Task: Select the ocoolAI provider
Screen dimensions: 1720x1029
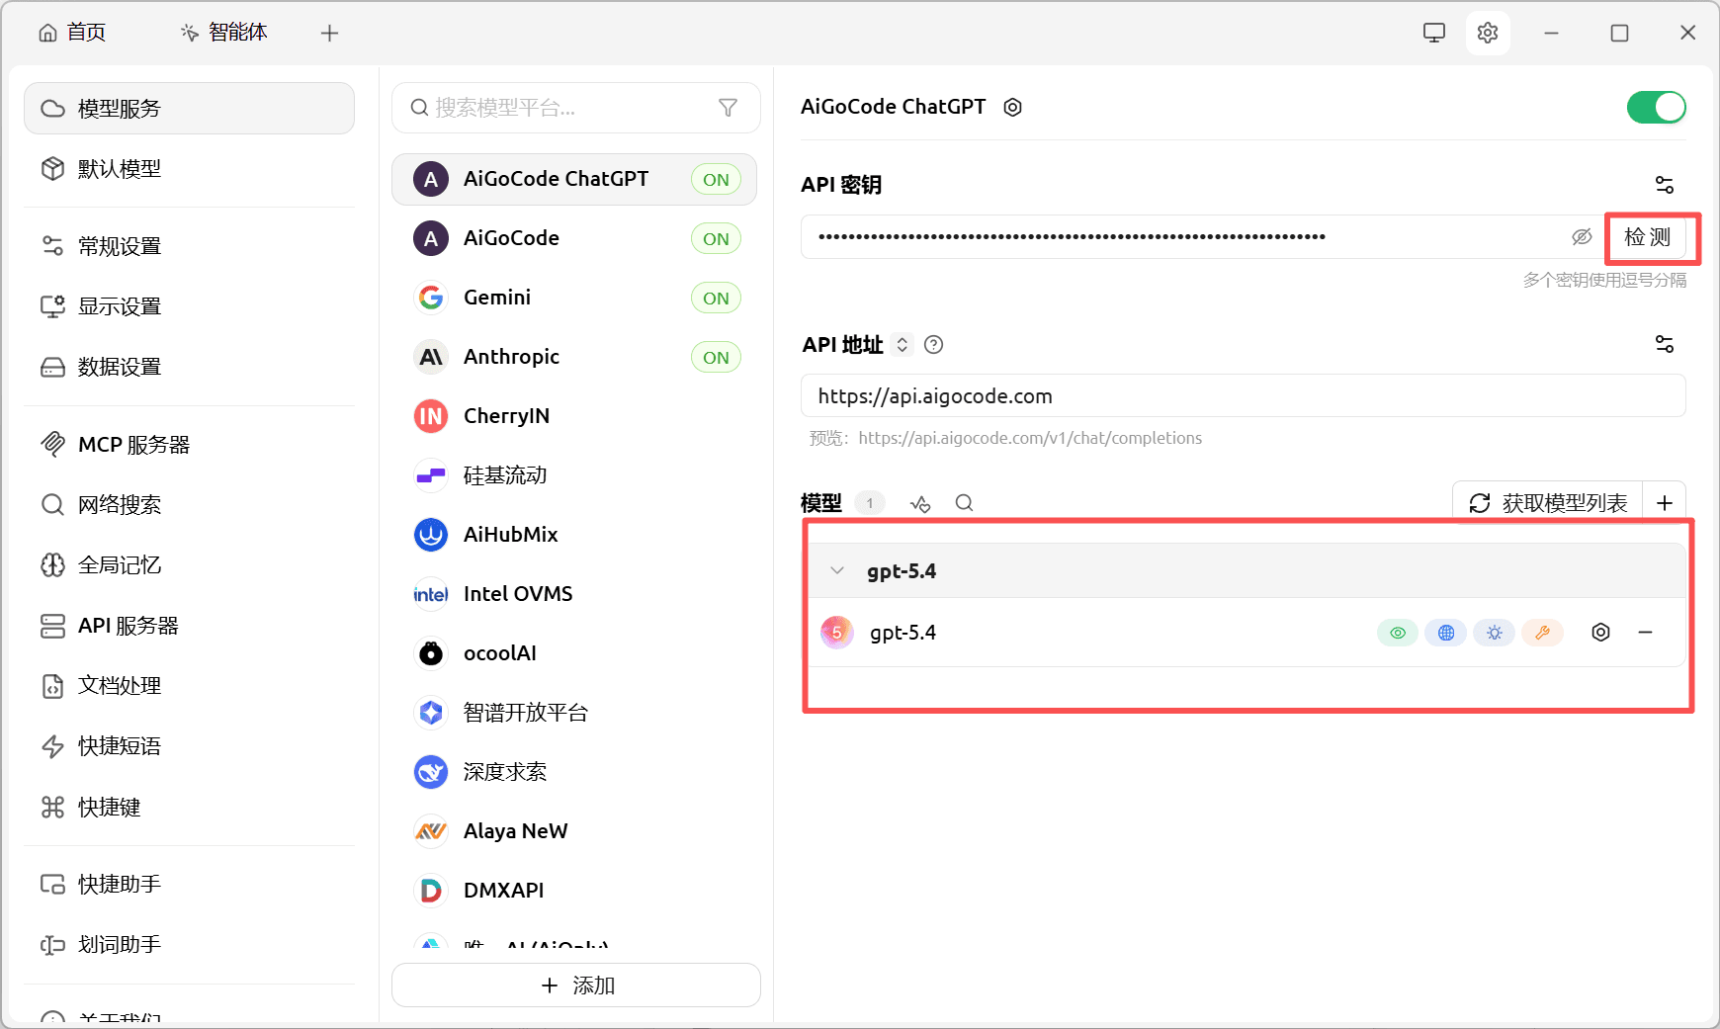Action: click(574, 653)
